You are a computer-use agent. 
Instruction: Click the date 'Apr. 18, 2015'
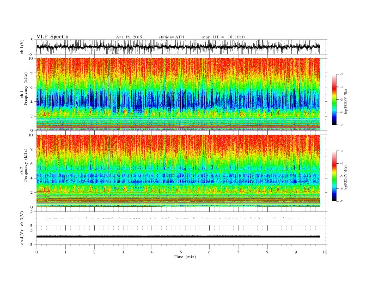[129, 37]
